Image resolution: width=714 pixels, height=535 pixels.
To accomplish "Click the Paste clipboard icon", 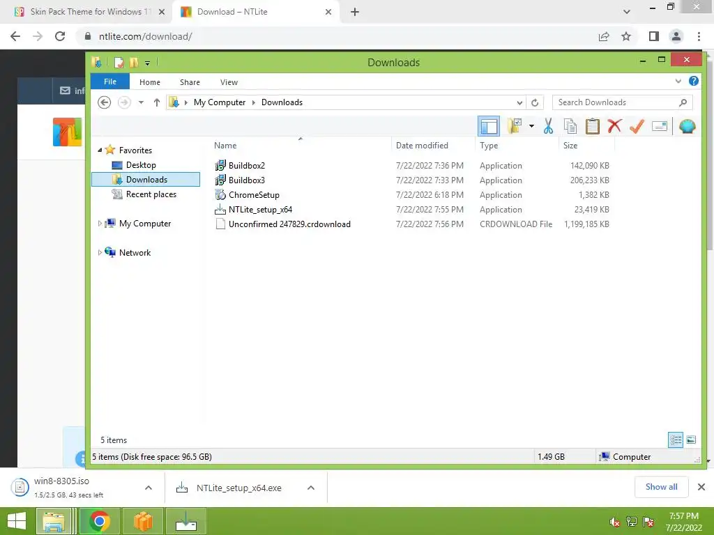I will coord(593,126).
